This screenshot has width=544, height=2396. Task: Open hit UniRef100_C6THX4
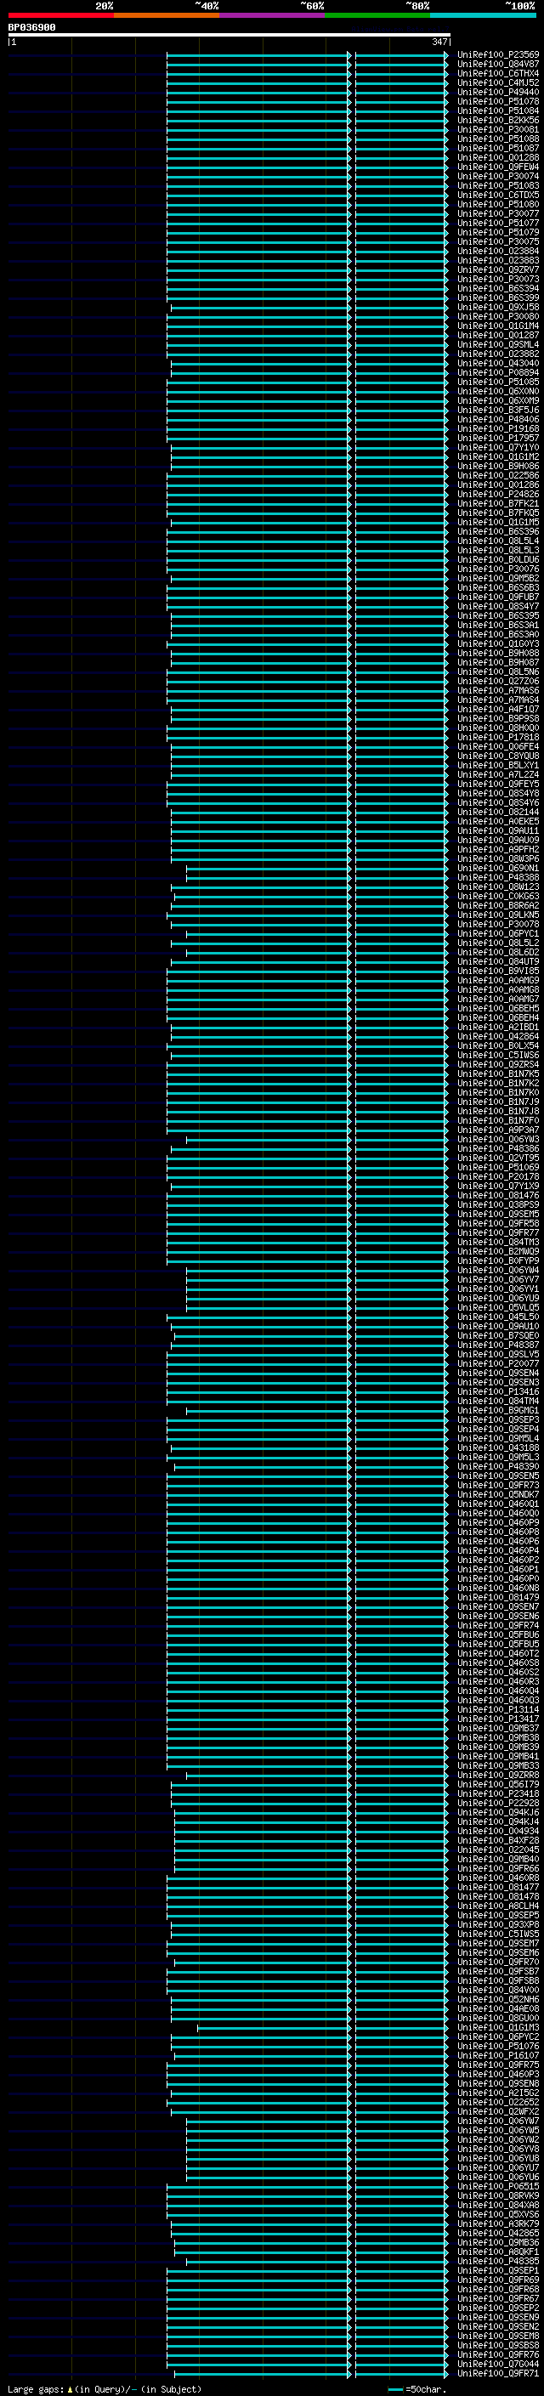tap(498, 73)
